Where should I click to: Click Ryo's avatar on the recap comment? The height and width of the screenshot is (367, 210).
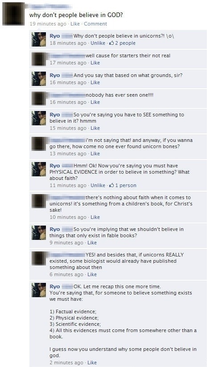pos(39,290)
